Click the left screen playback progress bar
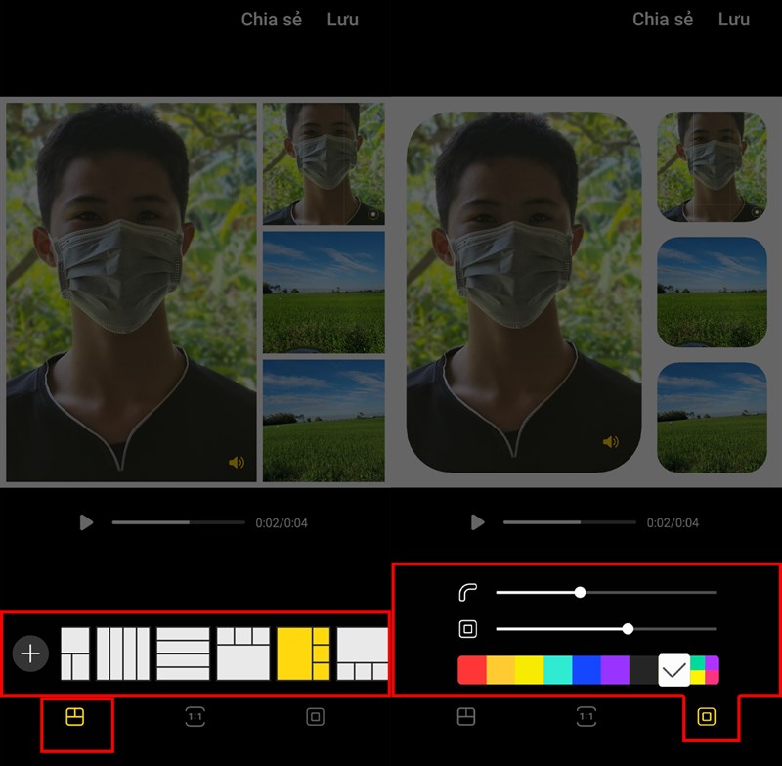782x766 pixels. coord(179,522)
